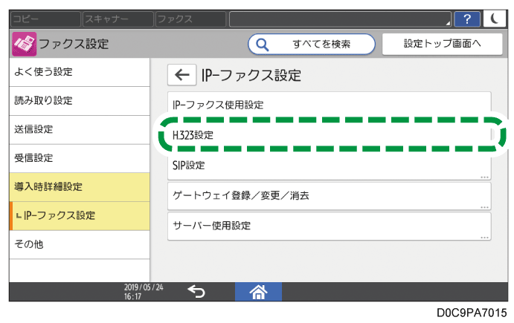Screen dimensions: 514x323
Task: Switch to スキャナー tab
Action: click(x=118, y=19)
